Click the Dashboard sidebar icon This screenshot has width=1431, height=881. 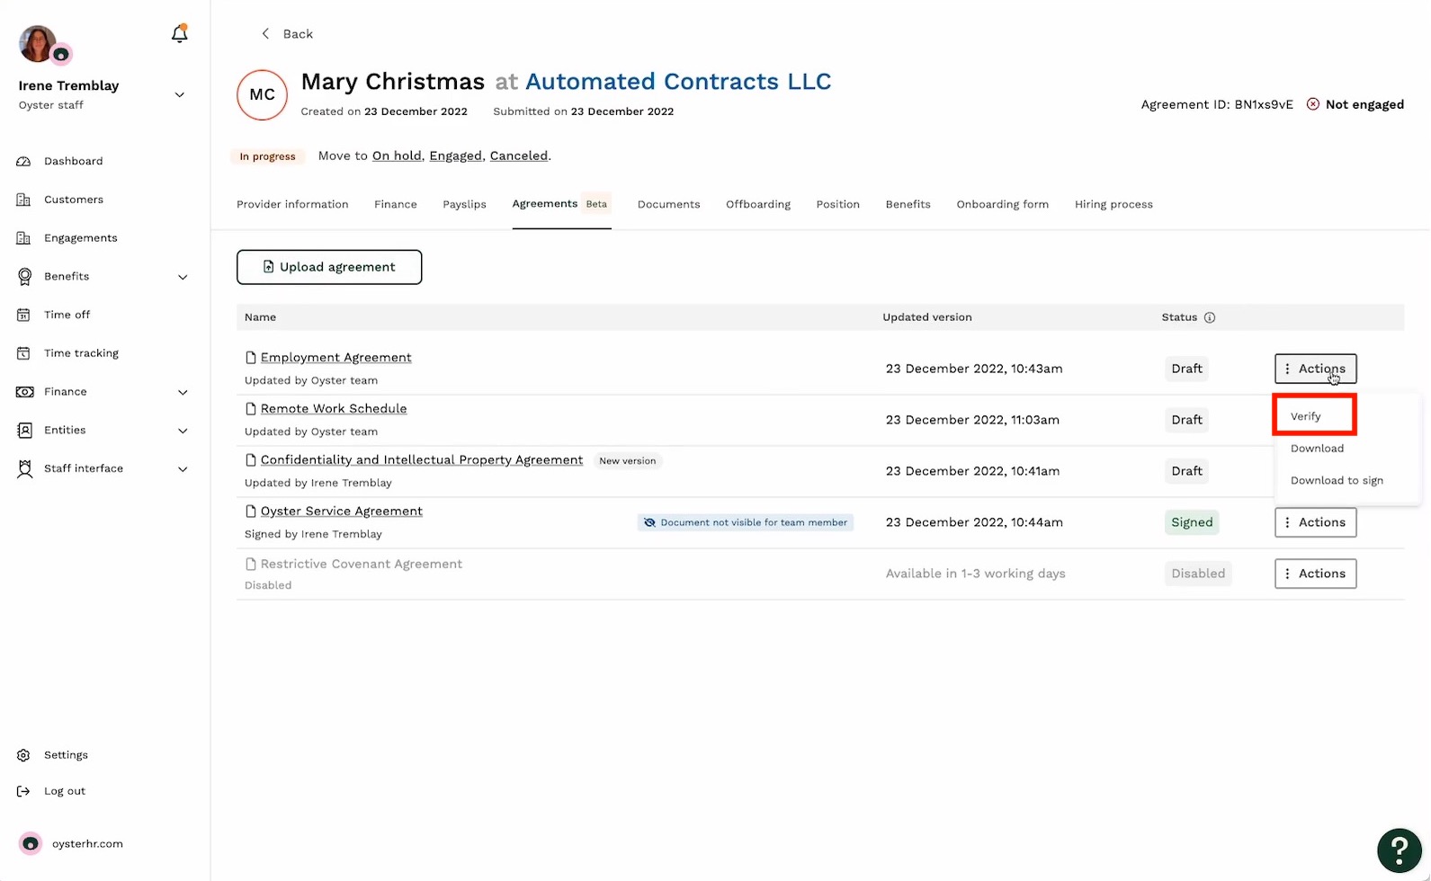tap(24, 161)
